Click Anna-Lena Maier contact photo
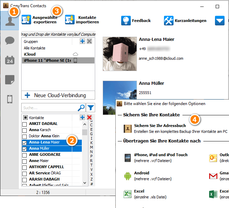The width and height of the screenshot is (229, 208). (119, 54)
